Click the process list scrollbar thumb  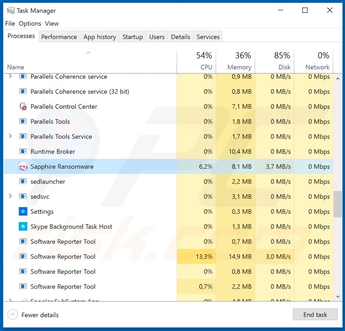pos(338,204)
